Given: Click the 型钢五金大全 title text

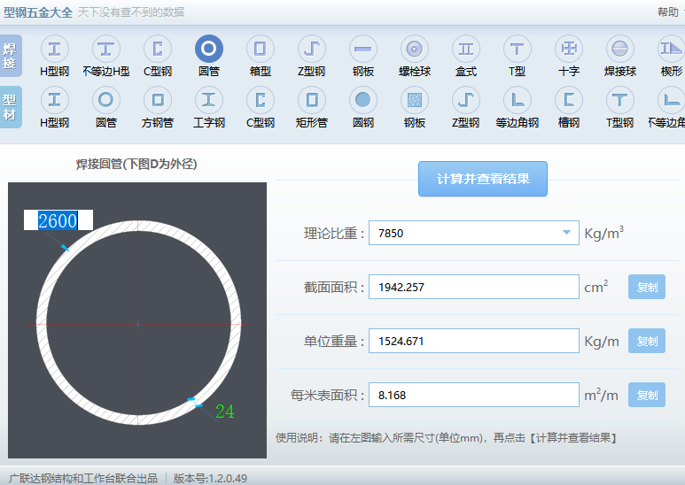Looking at the screenshot, I should click(37, 12).
